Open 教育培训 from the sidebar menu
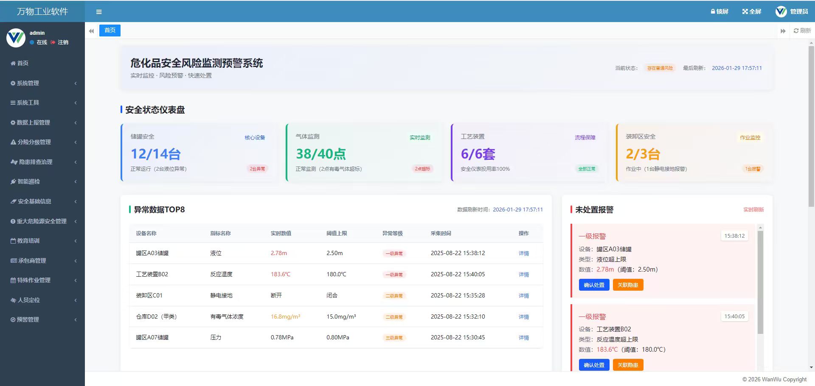815x386 pixels. click(x=28, y=241)
